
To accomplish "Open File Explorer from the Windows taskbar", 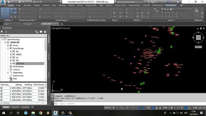I will (33, 113).
